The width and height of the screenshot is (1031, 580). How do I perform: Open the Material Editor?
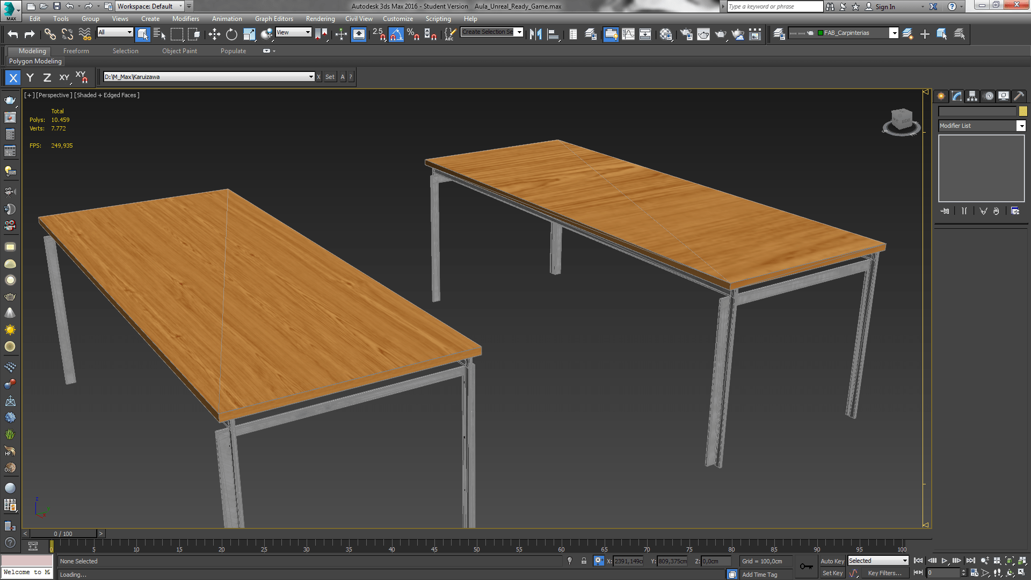666,34
